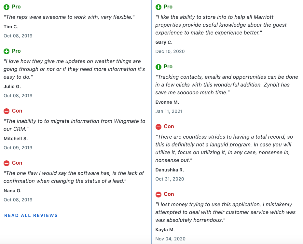Viewport: 303px width, 244px height.
Task: Select reviewer name Tim C.
Action: [x=11, y=27]
